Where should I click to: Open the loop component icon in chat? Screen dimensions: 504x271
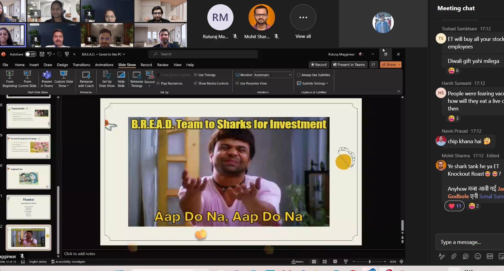pyautogui.click(x=465, y=256)
